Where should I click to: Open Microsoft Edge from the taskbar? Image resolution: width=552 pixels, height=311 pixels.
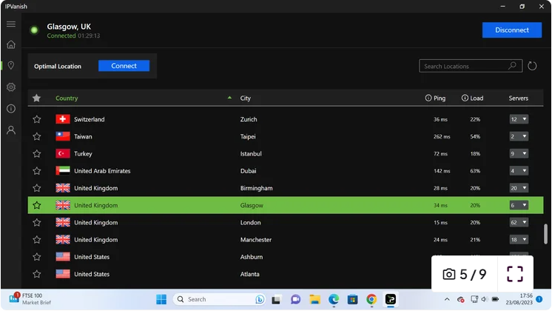[334, 299]
